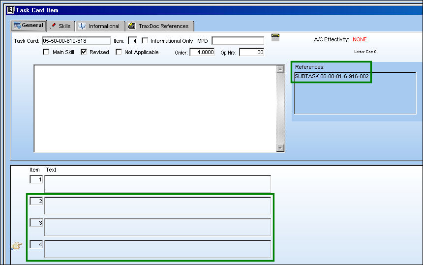Open the TraxDoc References tab
423x265 pixels.
pos(160,26)
